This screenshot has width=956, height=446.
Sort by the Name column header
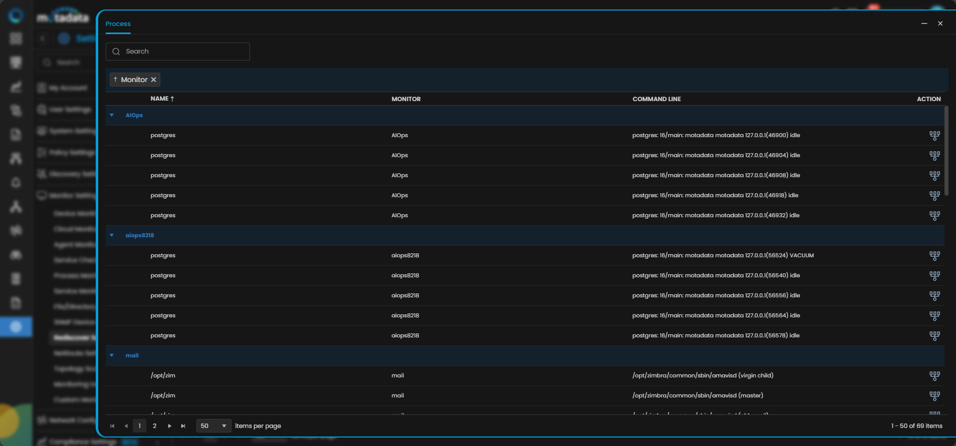coord(162,99)
